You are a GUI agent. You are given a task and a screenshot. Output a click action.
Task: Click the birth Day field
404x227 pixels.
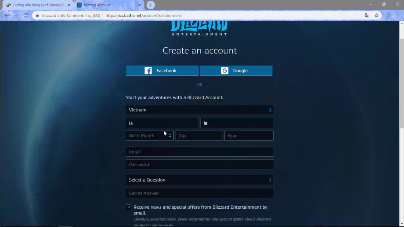[x=199, y=136]
